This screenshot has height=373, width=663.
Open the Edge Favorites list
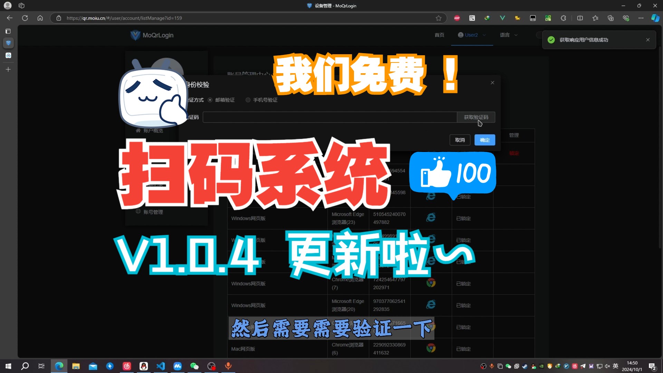point(595,18)
